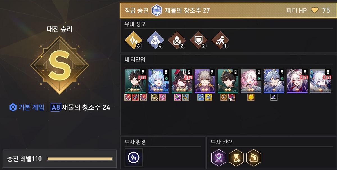Select the pink-haired character portrait
337x170 pixels.
pos(251,81)
